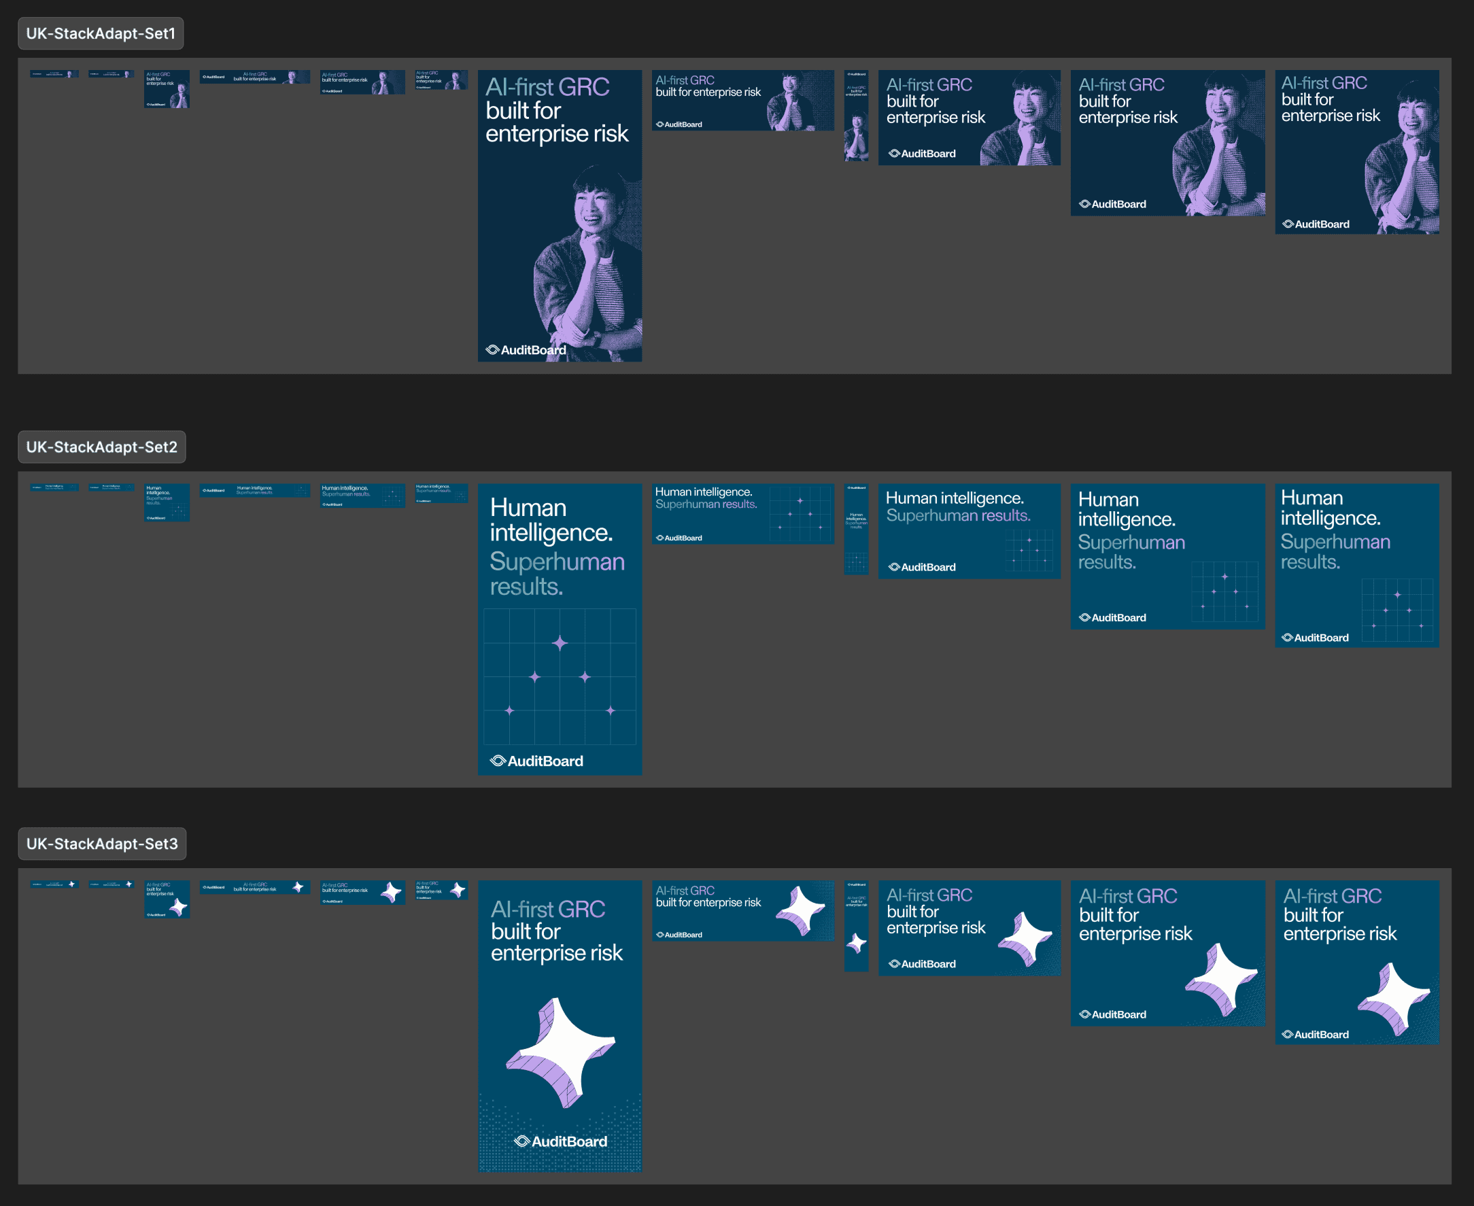Select the narrow skyscraper star ad in Set3
This screenshot has height=1206, width=1474.
(857, 926)
